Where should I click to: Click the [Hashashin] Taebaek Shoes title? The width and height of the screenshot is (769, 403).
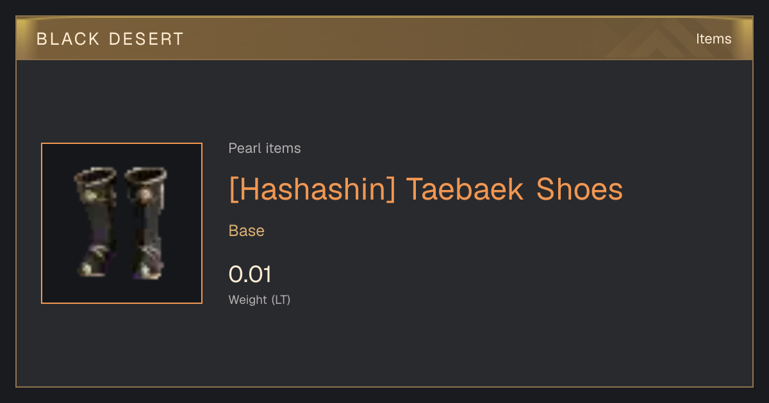[x=426, y=189]
